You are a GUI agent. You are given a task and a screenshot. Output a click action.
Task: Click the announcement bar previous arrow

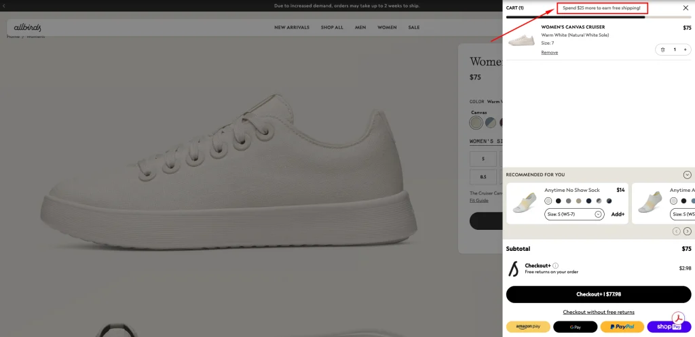(4, 5)
